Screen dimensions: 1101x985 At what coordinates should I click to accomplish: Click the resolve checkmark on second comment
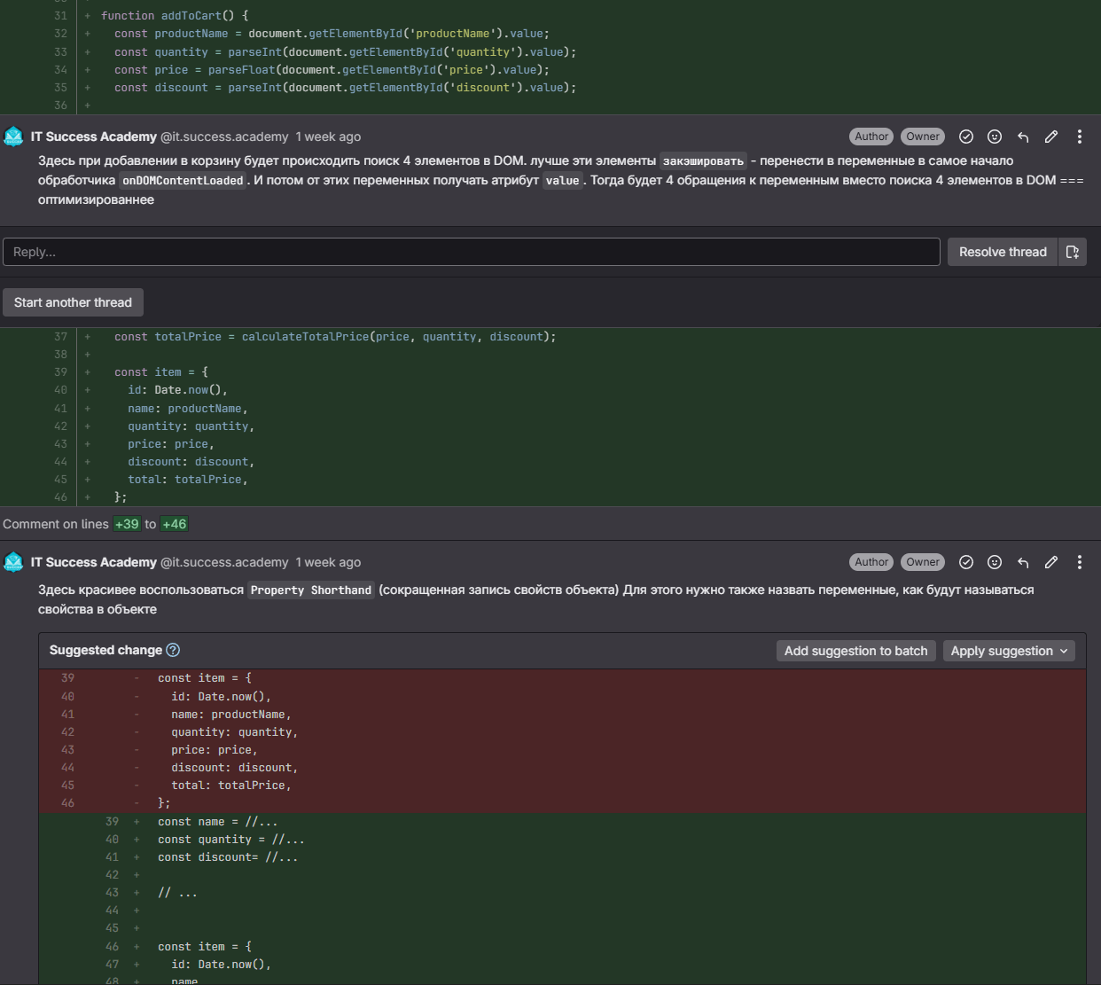966,562
